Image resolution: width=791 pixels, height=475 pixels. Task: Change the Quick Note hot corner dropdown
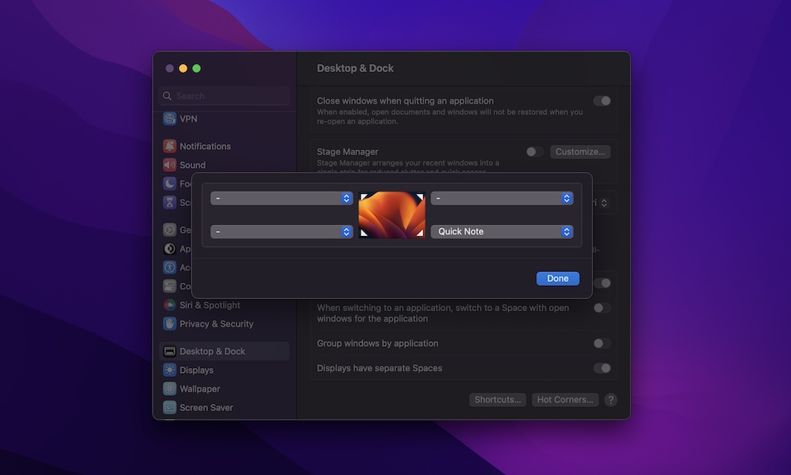pos(502,232)
